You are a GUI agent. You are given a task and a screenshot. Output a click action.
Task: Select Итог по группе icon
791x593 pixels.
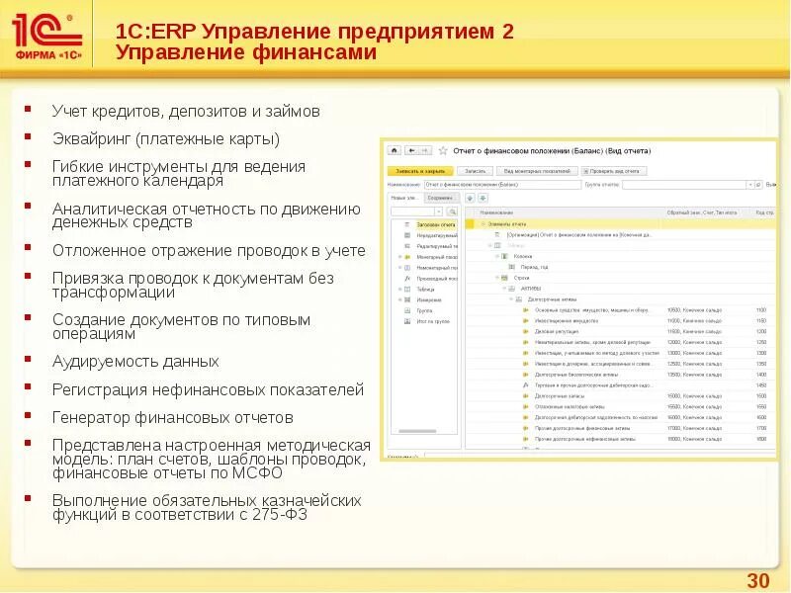pyautogui.click(x=407, y=321)
